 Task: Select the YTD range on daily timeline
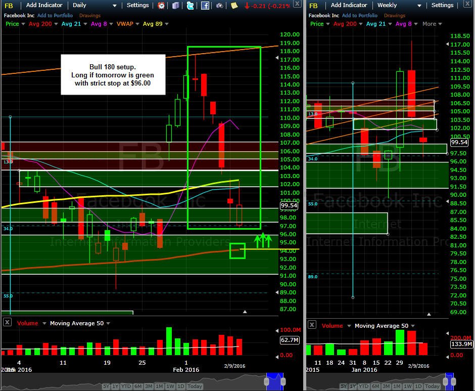click(x=126, y=386)
